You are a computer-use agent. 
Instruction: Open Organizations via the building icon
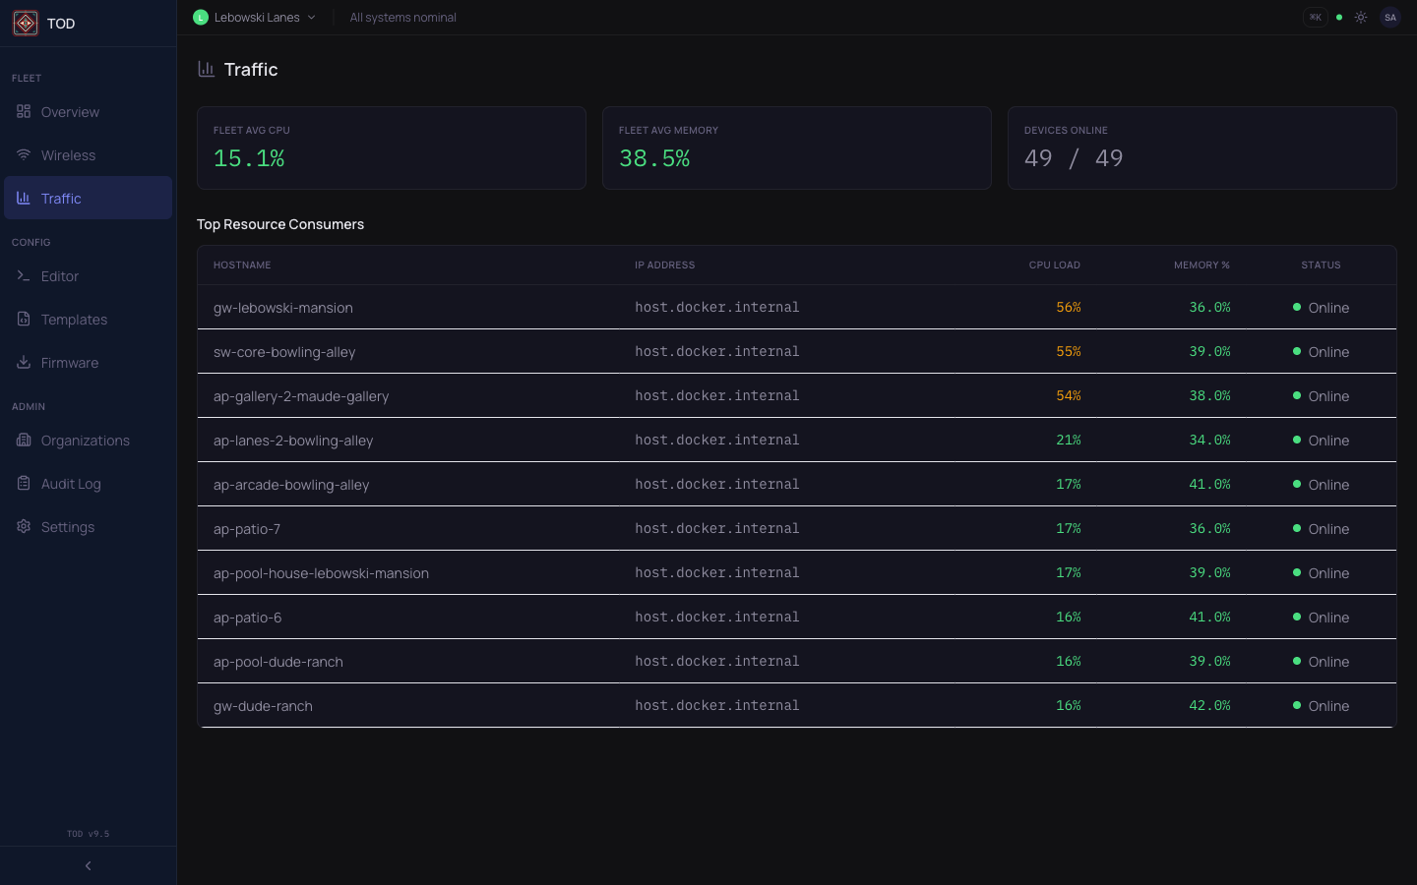pos(24,440)
